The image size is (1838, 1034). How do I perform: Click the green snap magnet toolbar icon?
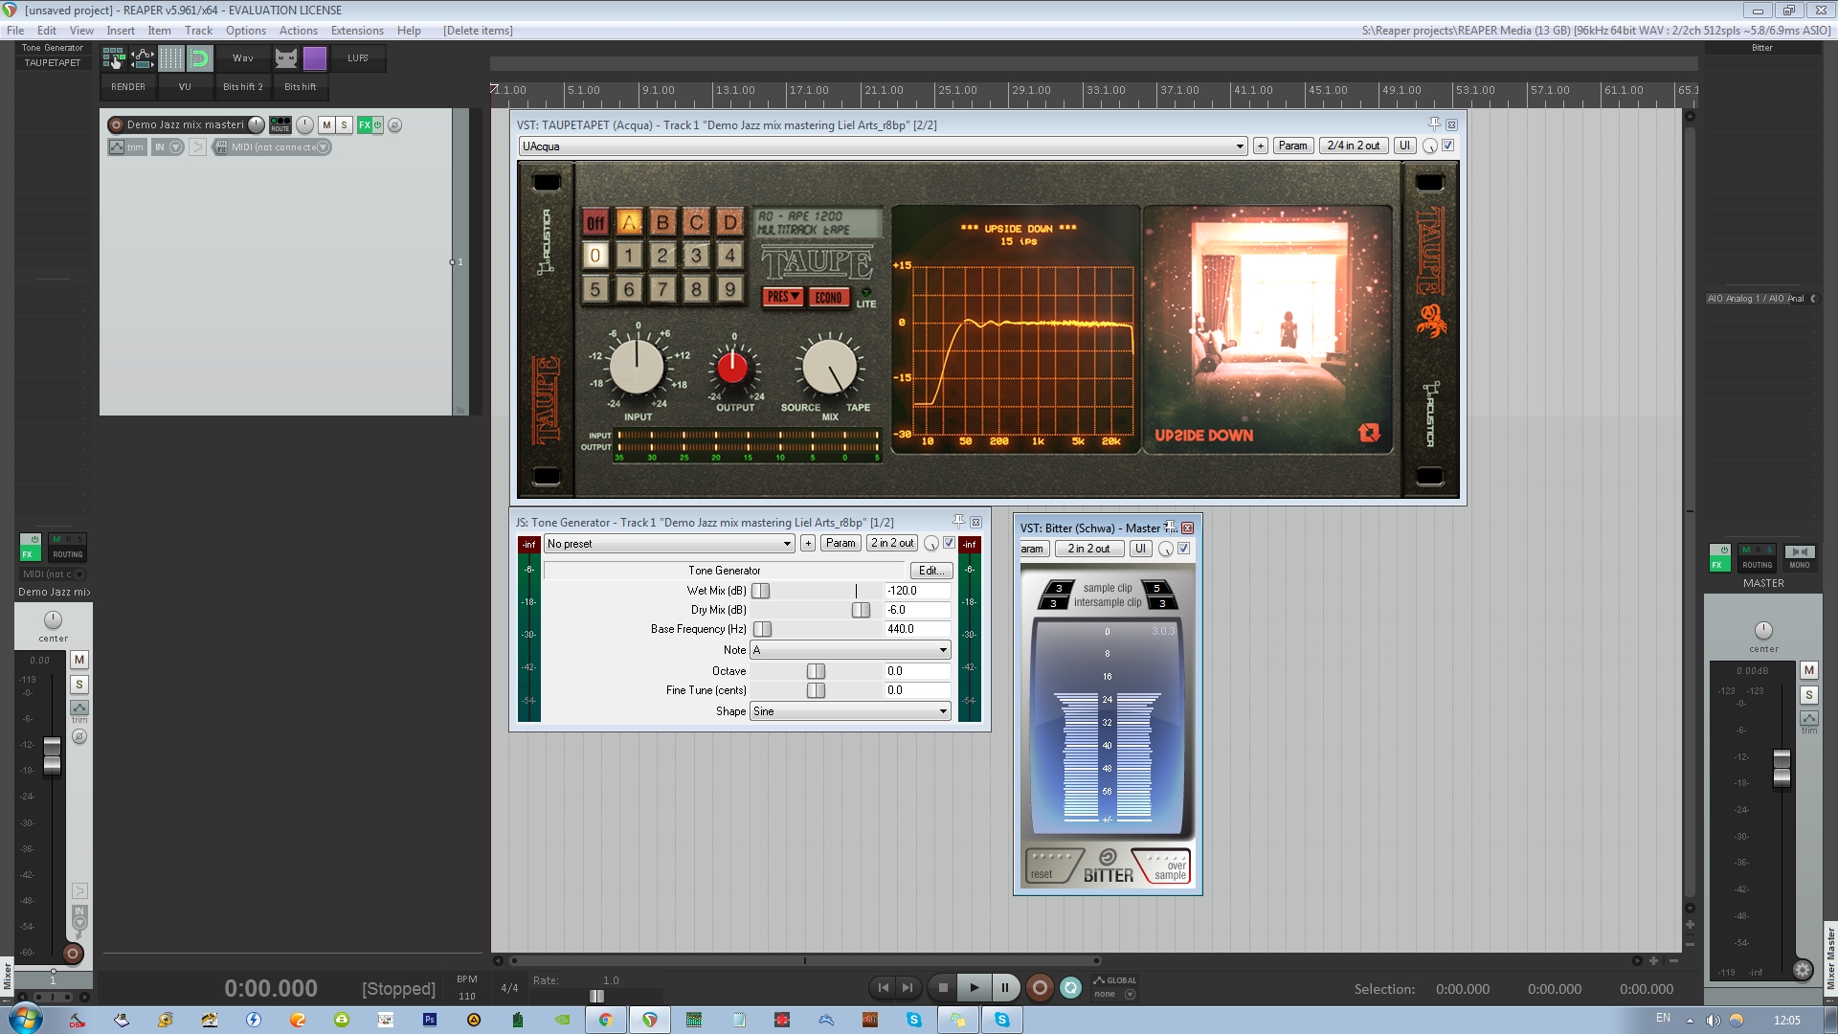pos(199,58)
